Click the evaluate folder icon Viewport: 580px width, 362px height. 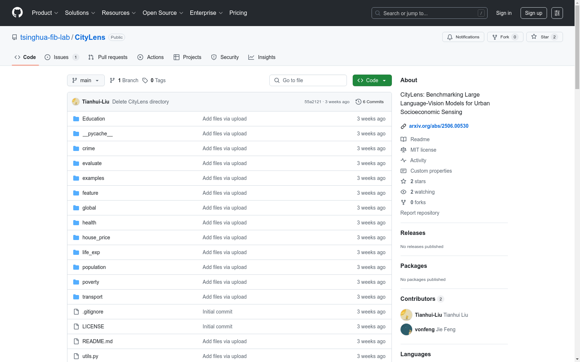[76, 163]
